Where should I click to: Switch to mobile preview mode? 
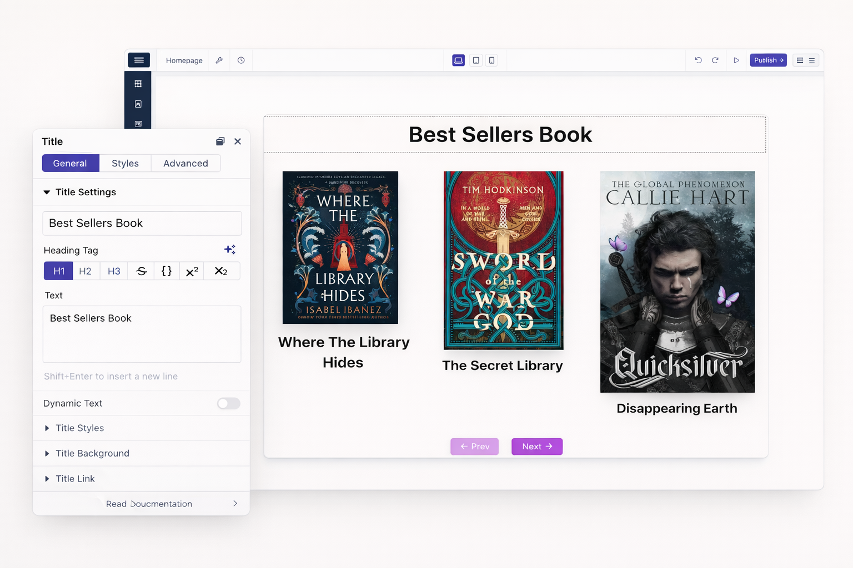point(491,60)
